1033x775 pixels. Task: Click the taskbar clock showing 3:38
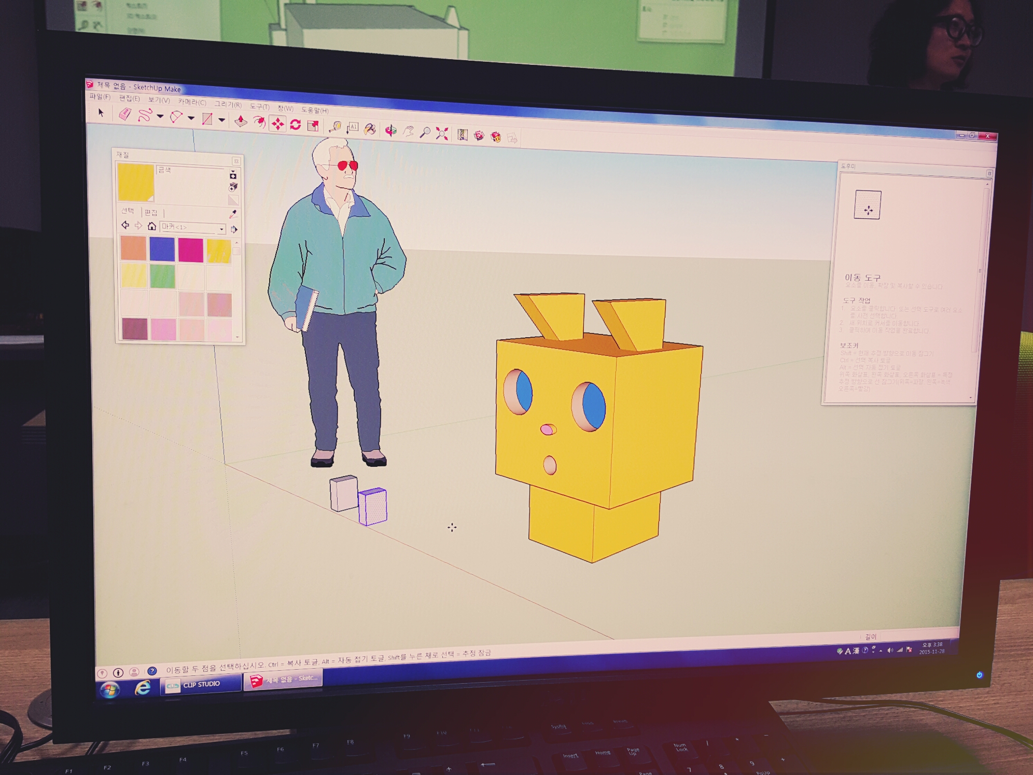(x=932, y=648)
